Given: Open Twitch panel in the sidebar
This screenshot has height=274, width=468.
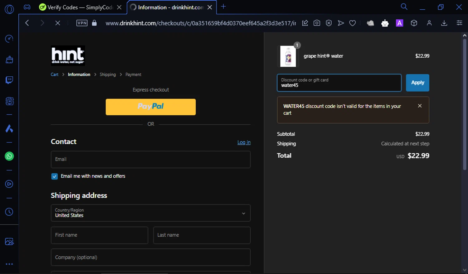Looking at the screenshot, I should (x=9, y=80).
